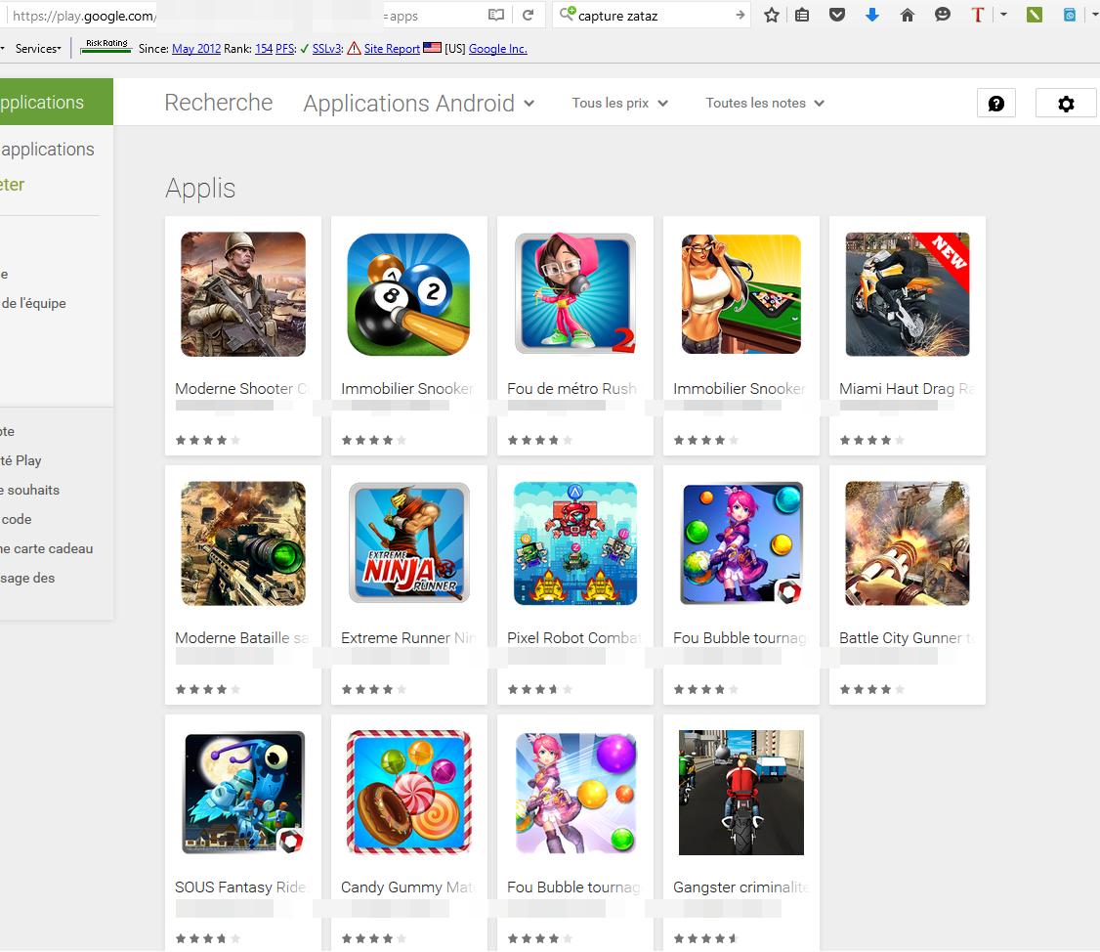This screenshot has height=952, width=1100.
Task: Select the 'té Play' sidebar entry
Action: 21,460
